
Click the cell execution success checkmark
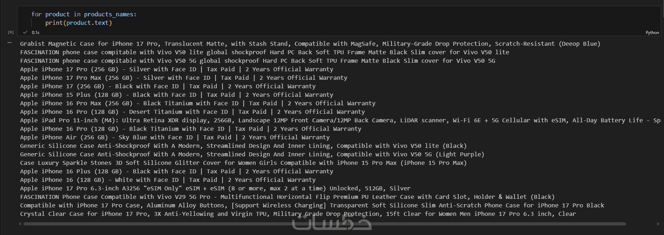pyautogui.click(x=25, y=32)
